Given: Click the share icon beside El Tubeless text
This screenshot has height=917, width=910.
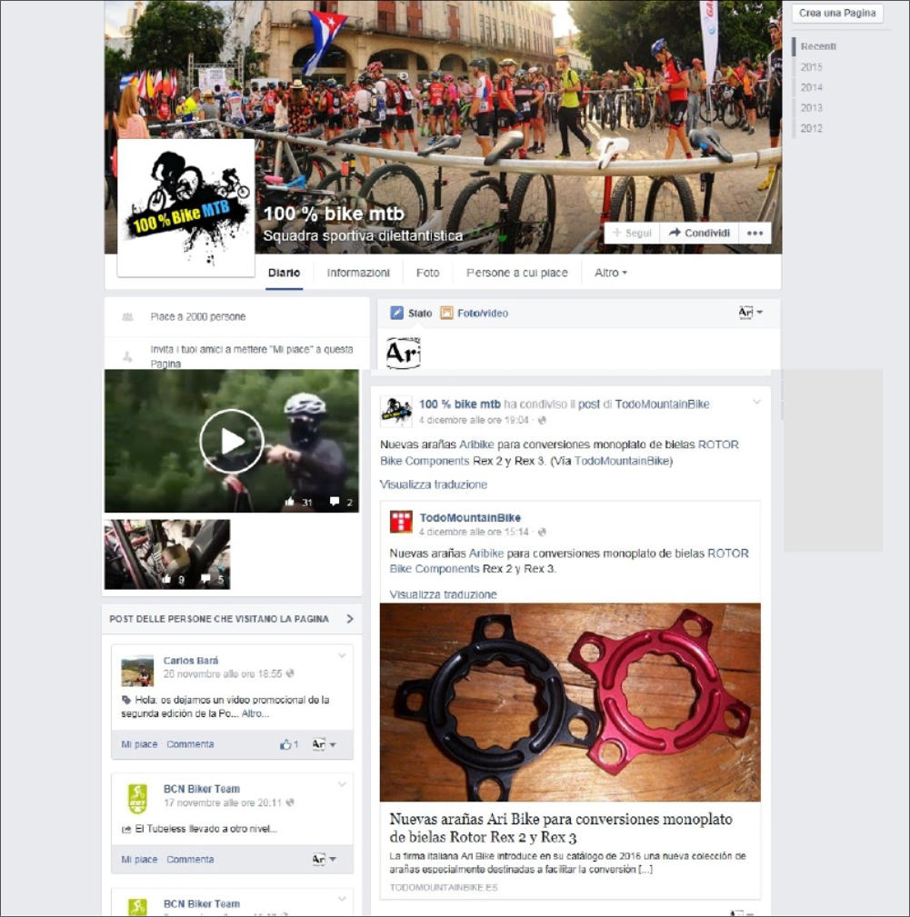Looking at the screenshot, I should point(125,829).
